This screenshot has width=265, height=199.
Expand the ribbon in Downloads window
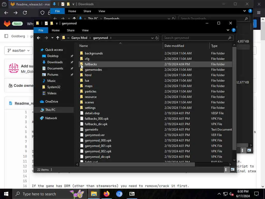coord(244,11)
